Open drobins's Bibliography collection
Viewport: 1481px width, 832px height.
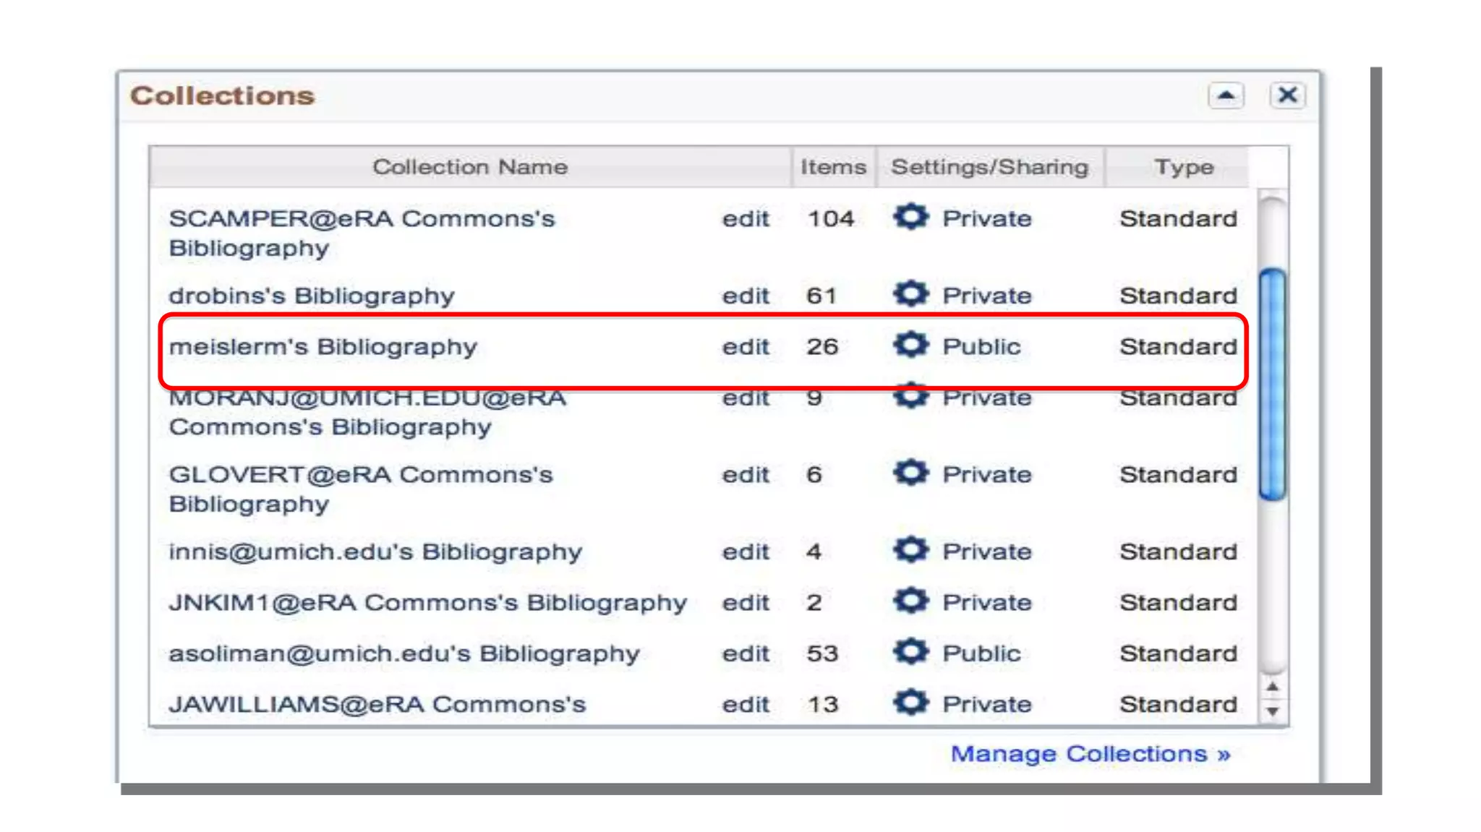pos(311,296)
